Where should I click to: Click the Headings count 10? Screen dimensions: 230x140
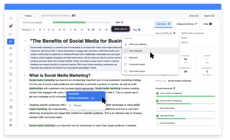[x=186, y=59]
